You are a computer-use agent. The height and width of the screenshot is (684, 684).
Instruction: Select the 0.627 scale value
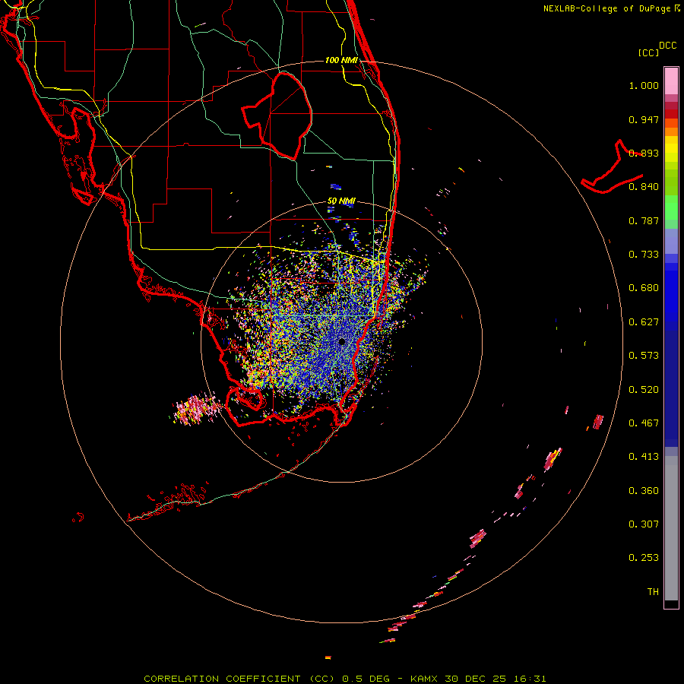(x=644, y=322)
